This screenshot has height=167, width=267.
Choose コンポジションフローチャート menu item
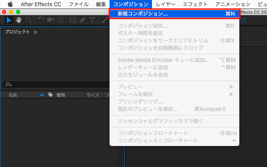point(174,133)
